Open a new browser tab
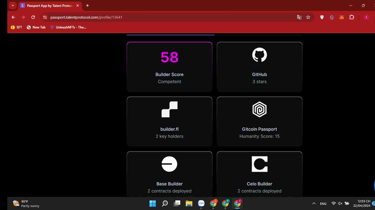 point(87,6)
